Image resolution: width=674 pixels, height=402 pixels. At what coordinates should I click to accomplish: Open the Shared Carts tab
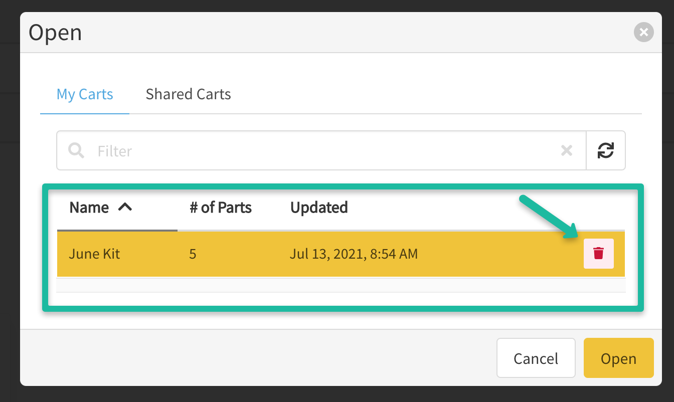pos(188,94)
